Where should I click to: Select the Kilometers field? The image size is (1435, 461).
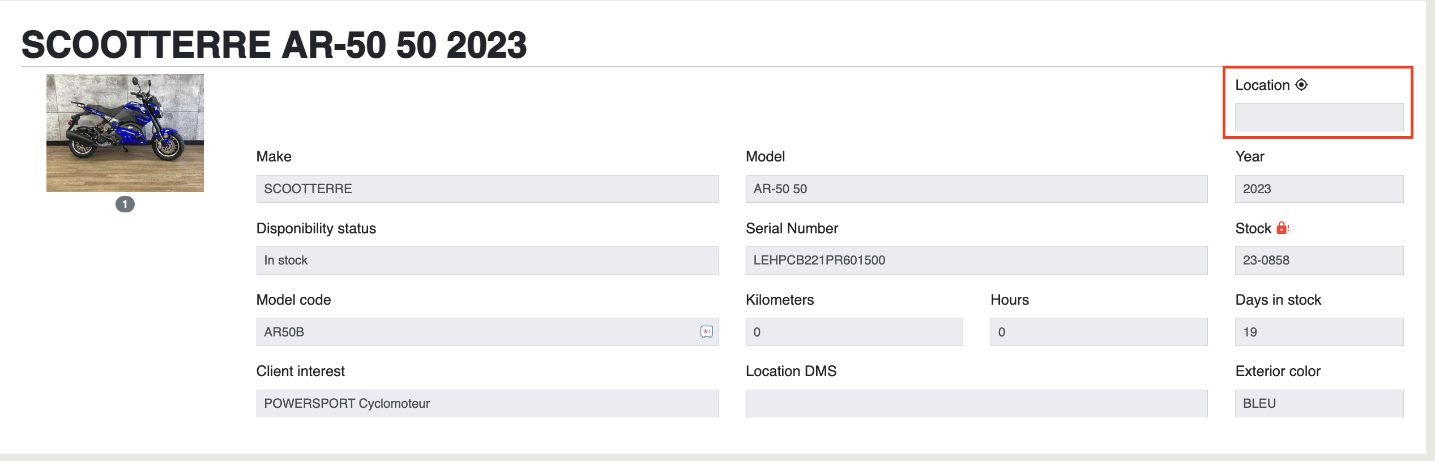point(854,332)
